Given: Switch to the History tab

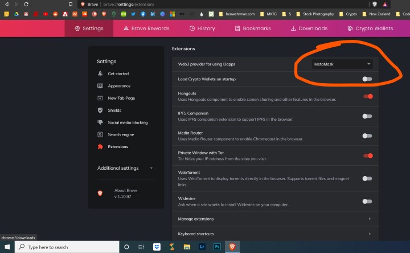Looking at the screenshot, I should (x=202, y=28).
